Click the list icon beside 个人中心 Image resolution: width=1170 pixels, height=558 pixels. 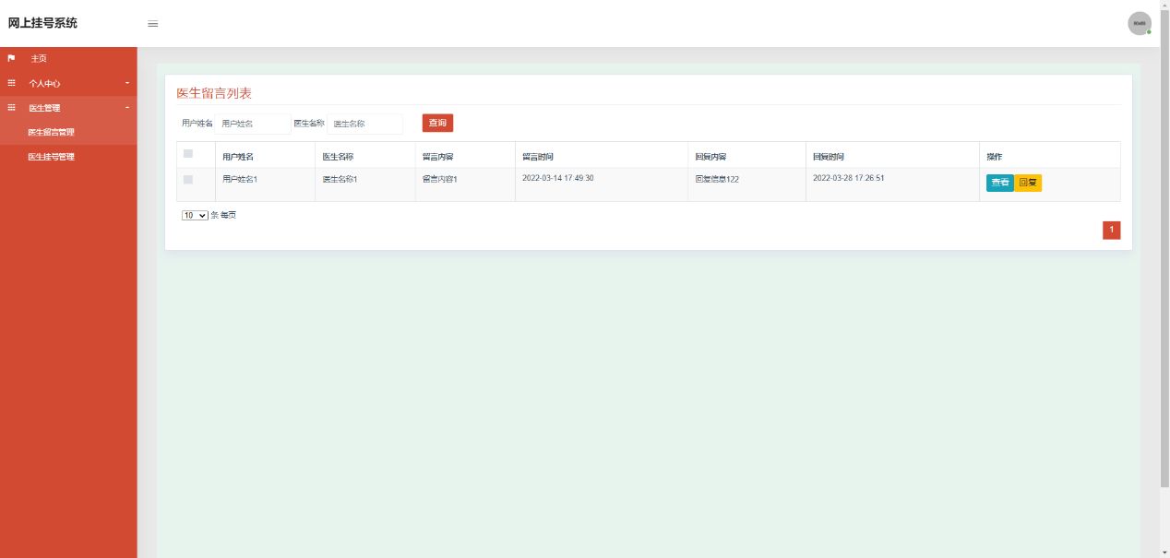coord(11,83)
